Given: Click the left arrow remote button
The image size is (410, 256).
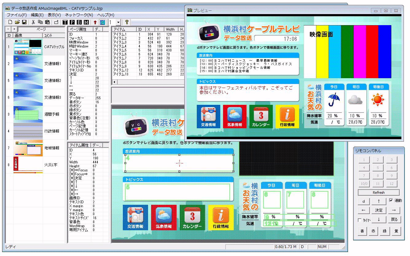Looking at the screenshot, I should (364, 210).
